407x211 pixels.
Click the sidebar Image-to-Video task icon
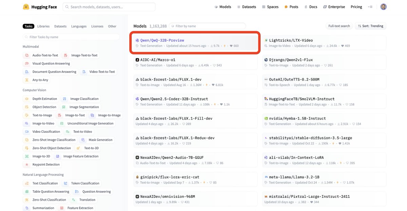[x=27, y=123]
